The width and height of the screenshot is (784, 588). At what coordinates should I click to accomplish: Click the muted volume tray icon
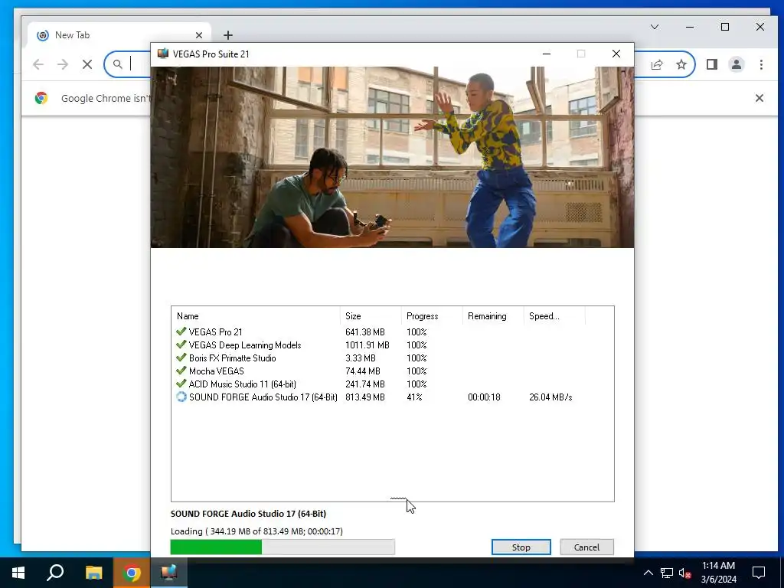(x=684, y=573)
